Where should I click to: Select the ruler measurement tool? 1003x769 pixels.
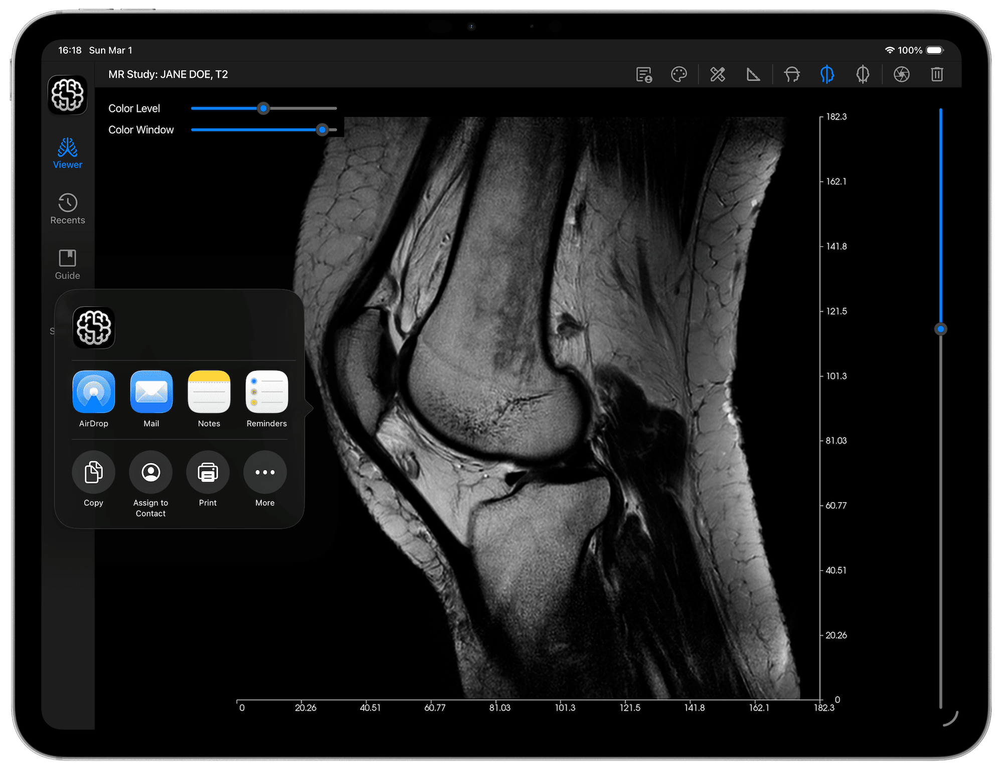point(753,74)
